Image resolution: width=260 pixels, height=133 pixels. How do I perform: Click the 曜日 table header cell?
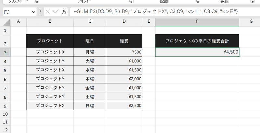tap(89, 41)
